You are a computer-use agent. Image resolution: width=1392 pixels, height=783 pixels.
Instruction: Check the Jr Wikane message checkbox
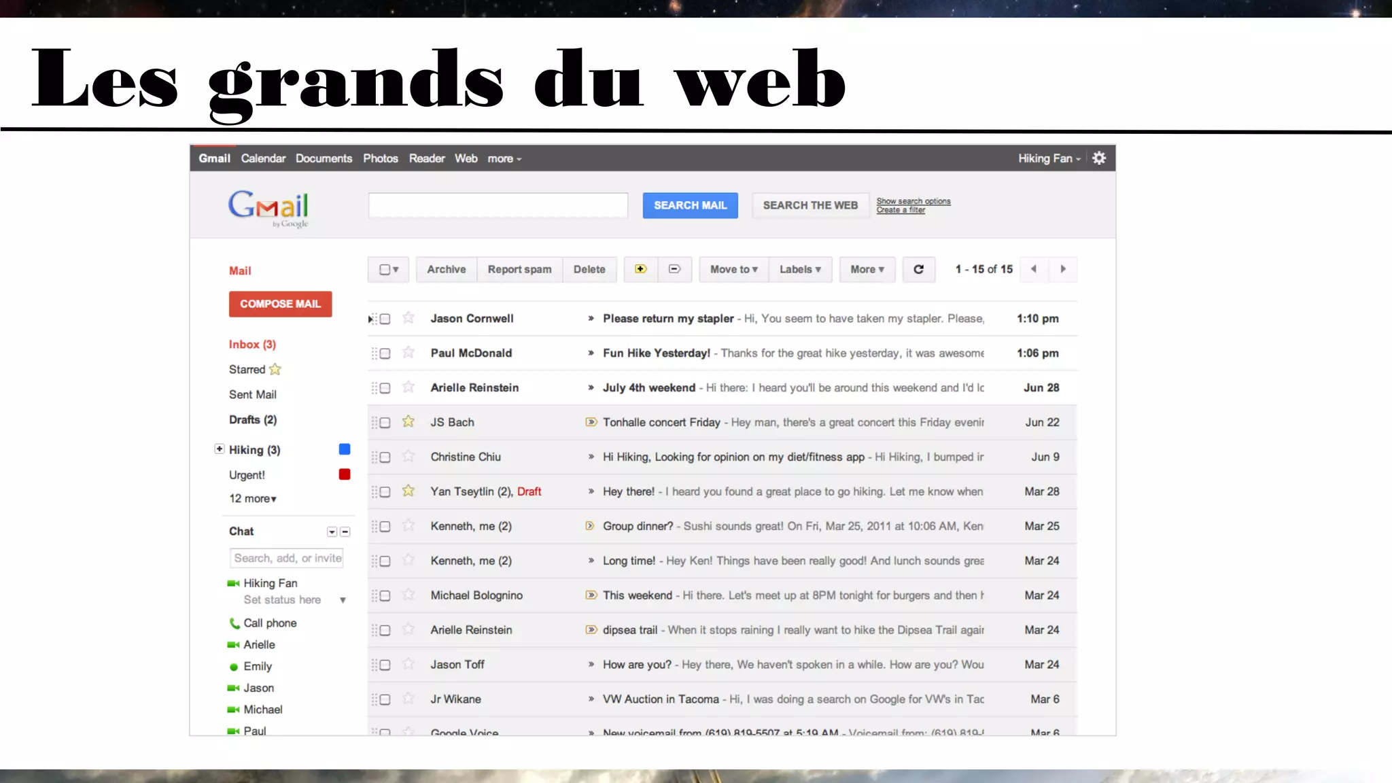pyautogui.click(x=385, y=700)
